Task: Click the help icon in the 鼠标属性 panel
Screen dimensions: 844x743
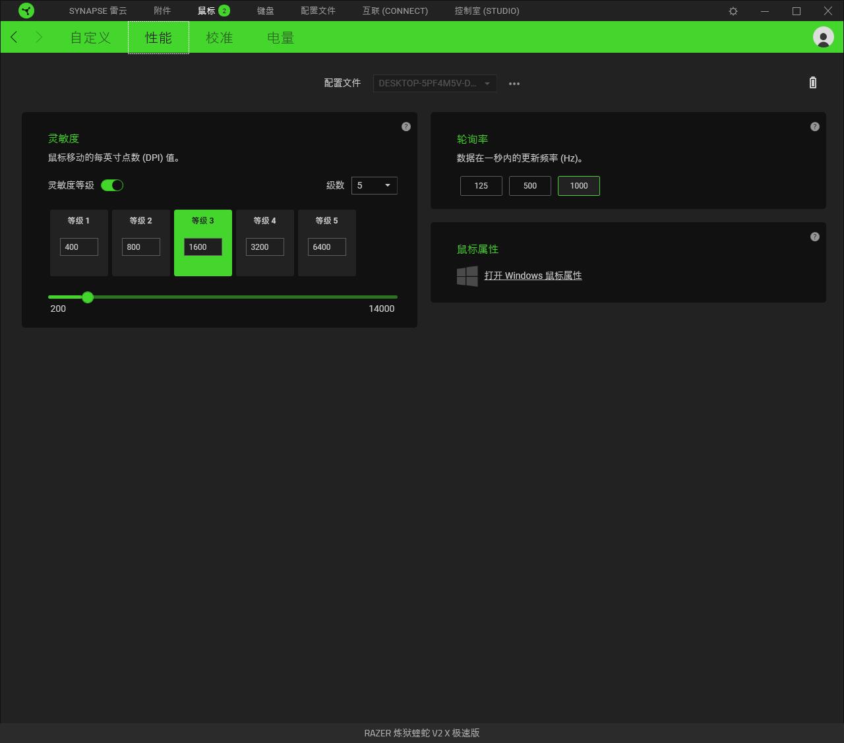Action: (x=815, y=237)
